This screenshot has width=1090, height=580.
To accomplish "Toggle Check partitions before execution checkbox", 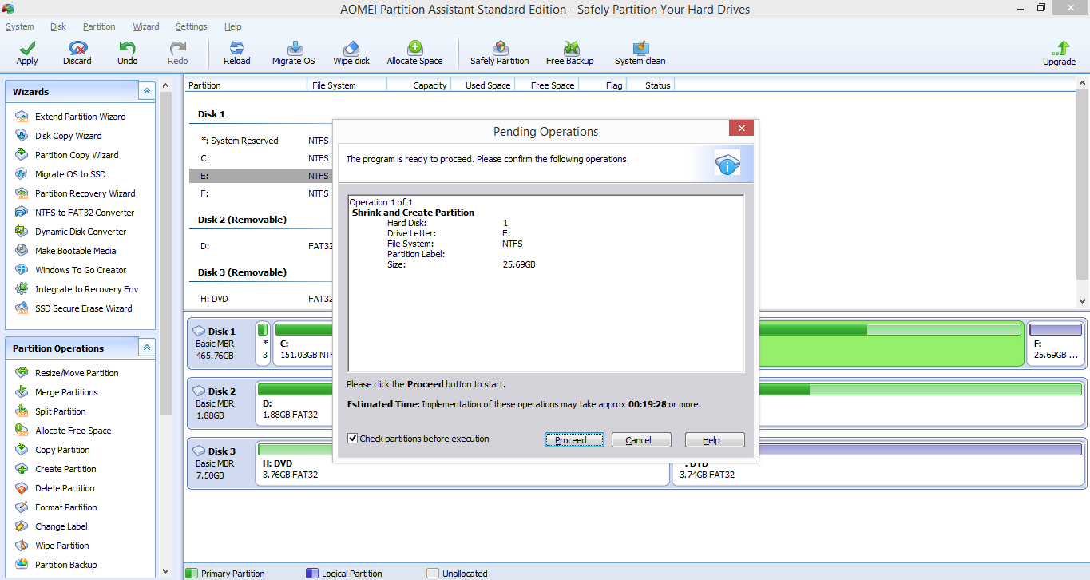I will 353,439.
